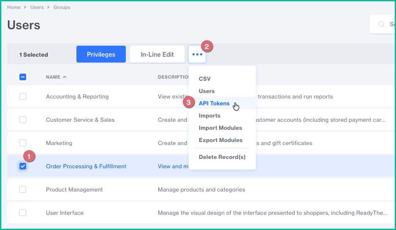Check the Customer Service & Sales checkbox
Screen dimensions: 396x230
[23, 120]
